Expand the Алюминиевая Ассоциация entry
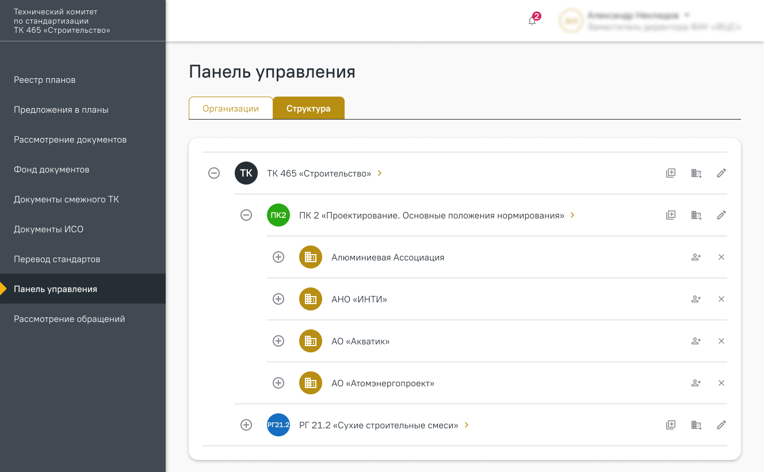 [x=278, y=257]
